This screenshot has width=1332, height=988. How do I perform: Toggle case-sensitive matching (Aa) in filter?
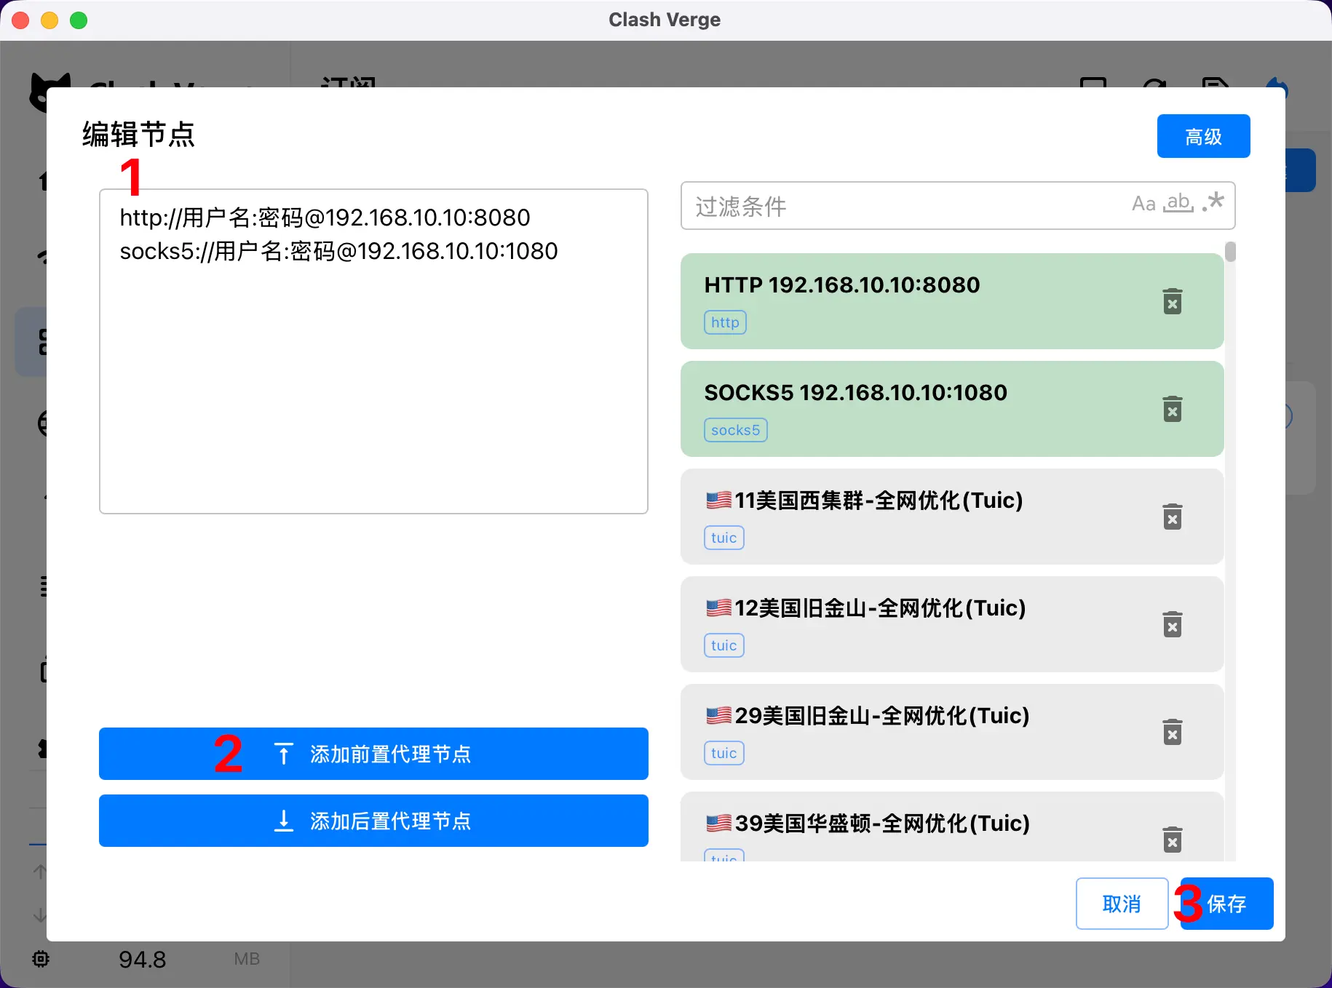tap(1142, 204)
